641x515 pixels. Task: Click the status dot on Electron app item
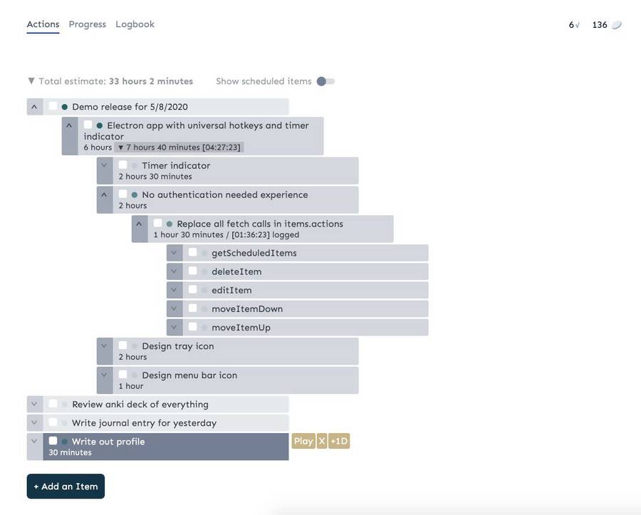click(x=100, y=125)
